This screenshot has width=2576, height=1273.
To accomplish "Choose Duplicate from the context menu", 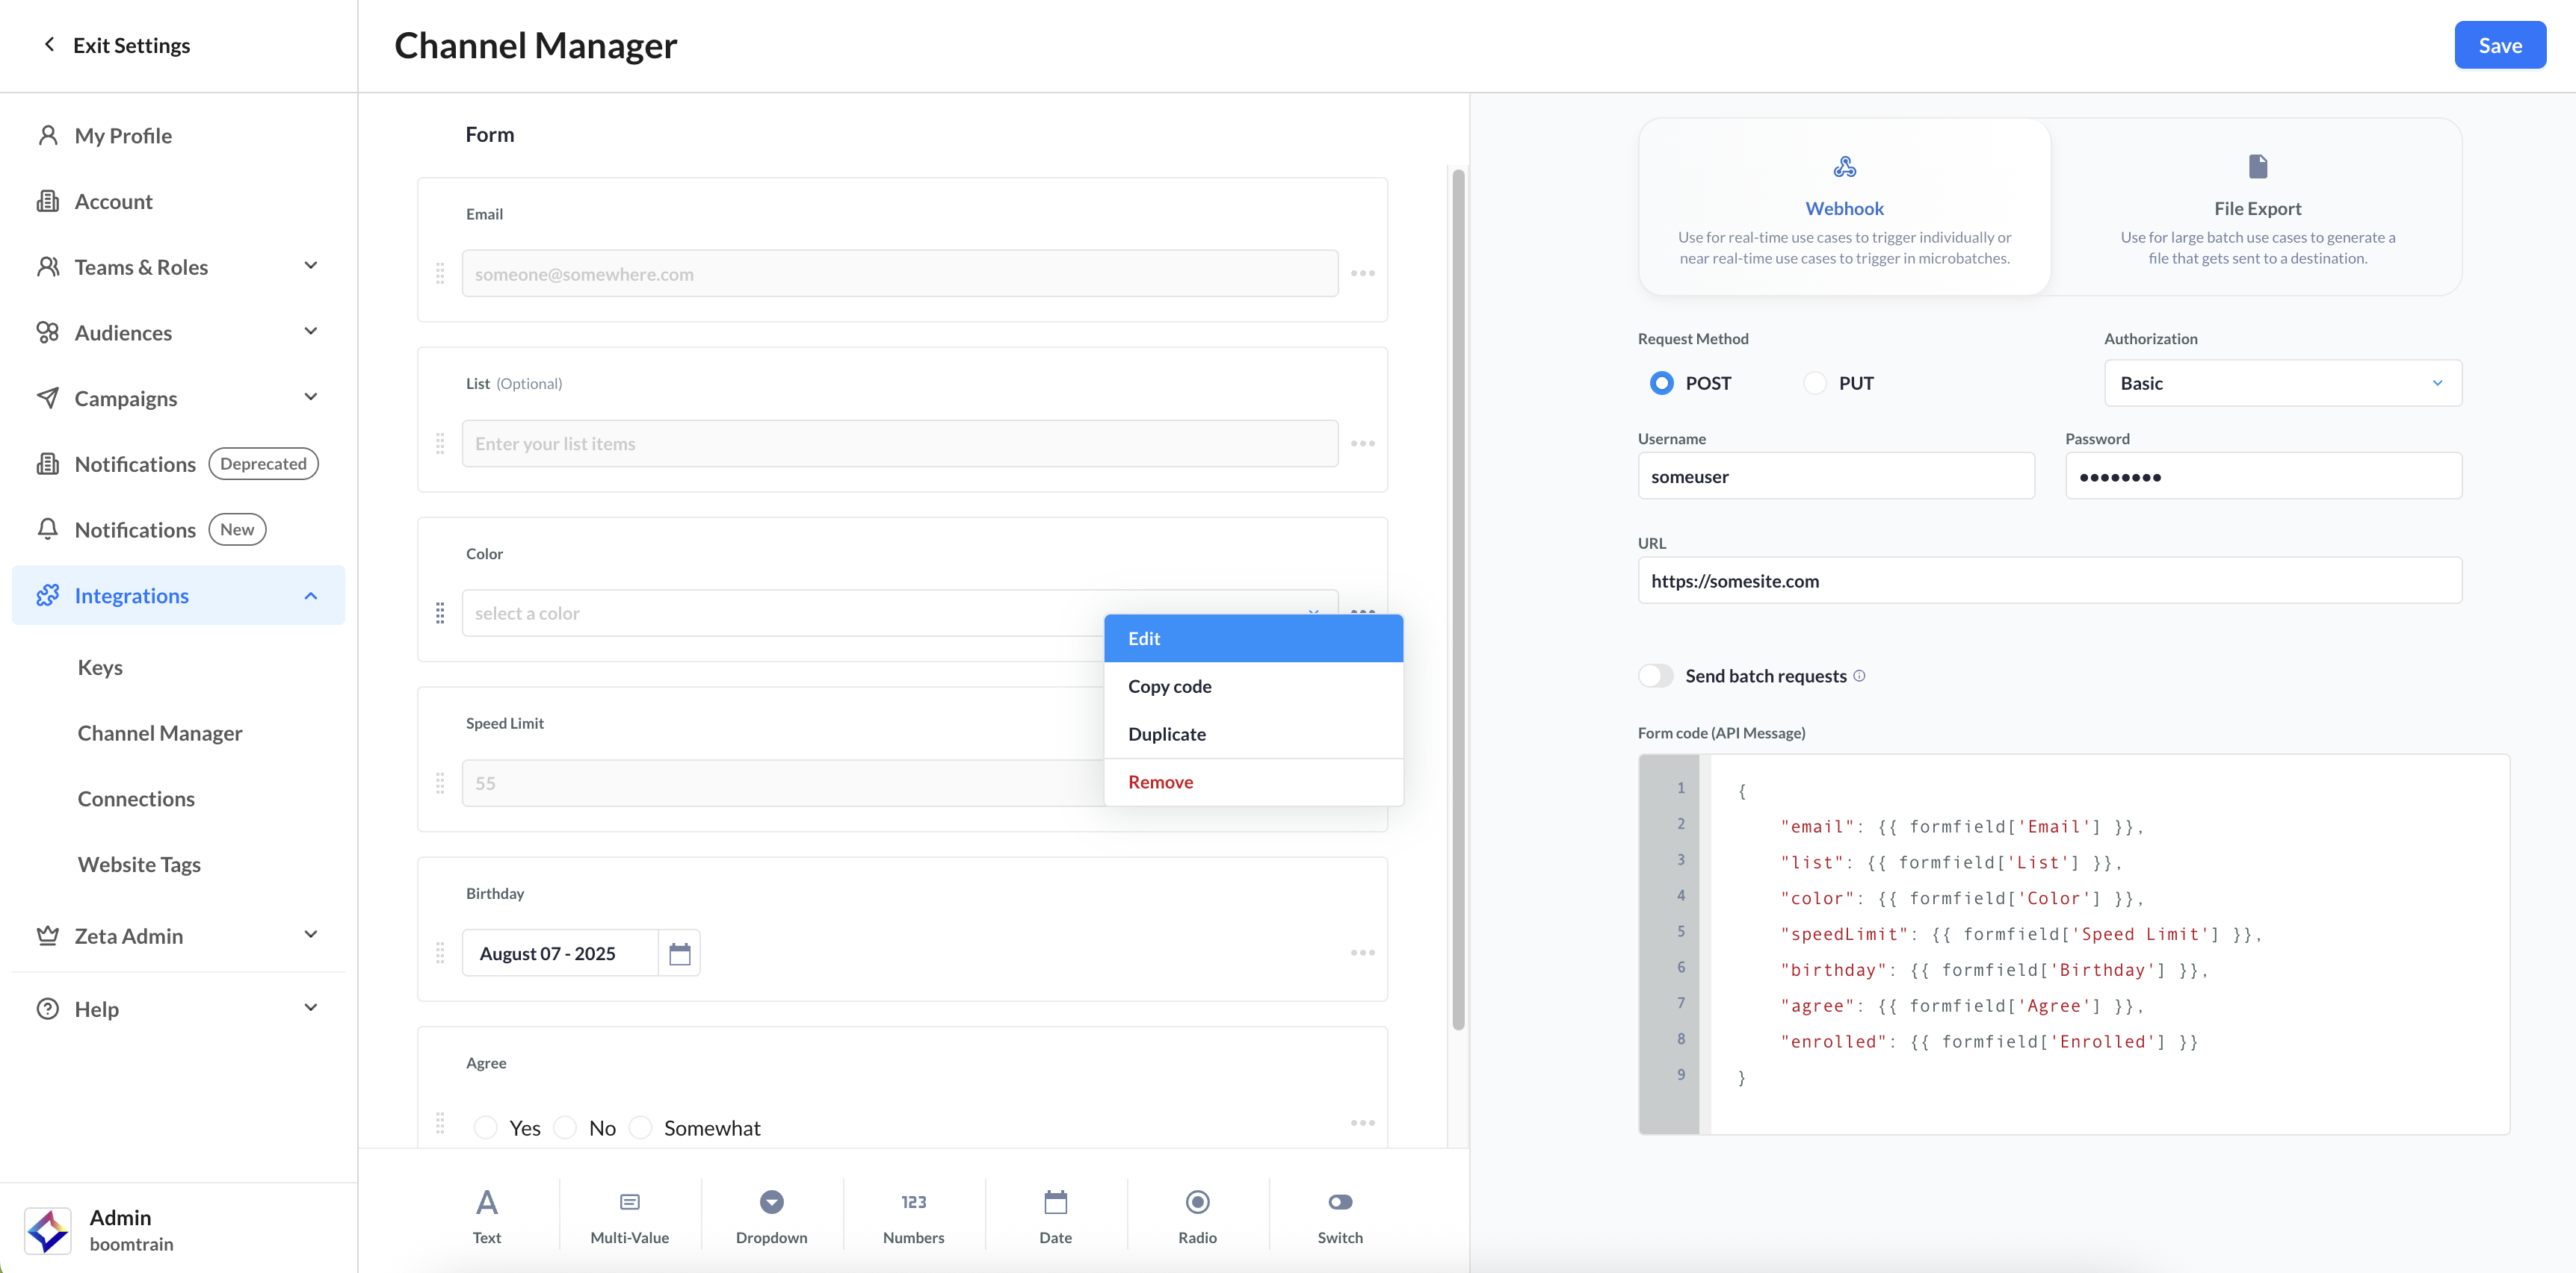I will pos(1166,733).
